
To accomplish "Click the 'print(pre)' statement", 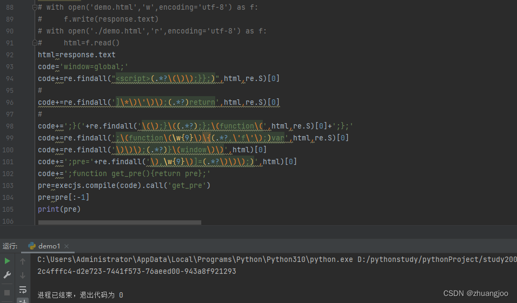I will (59, 209).
